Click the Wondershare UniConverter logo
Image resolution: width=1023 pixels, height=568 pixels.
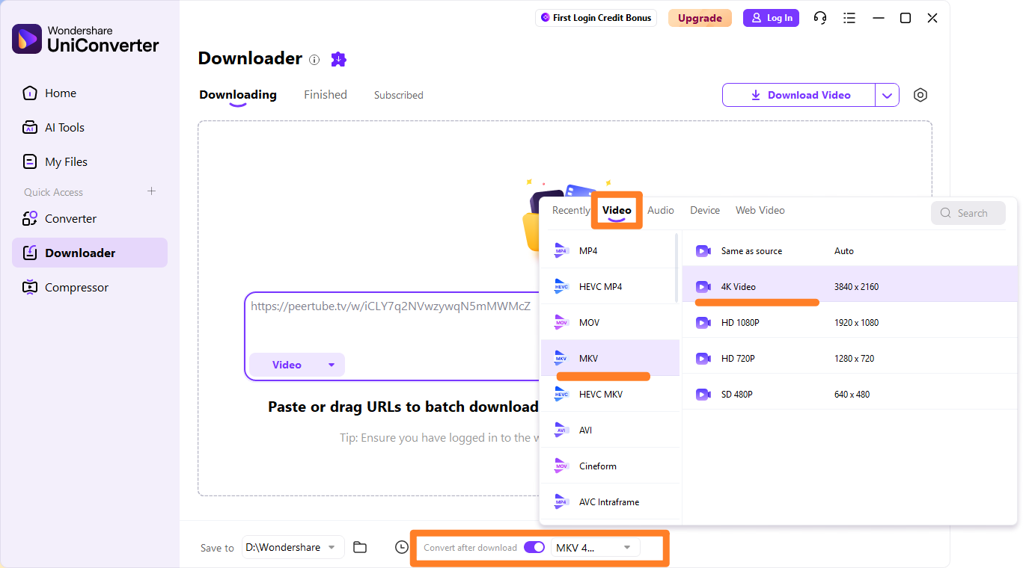(x=85, y=39)
